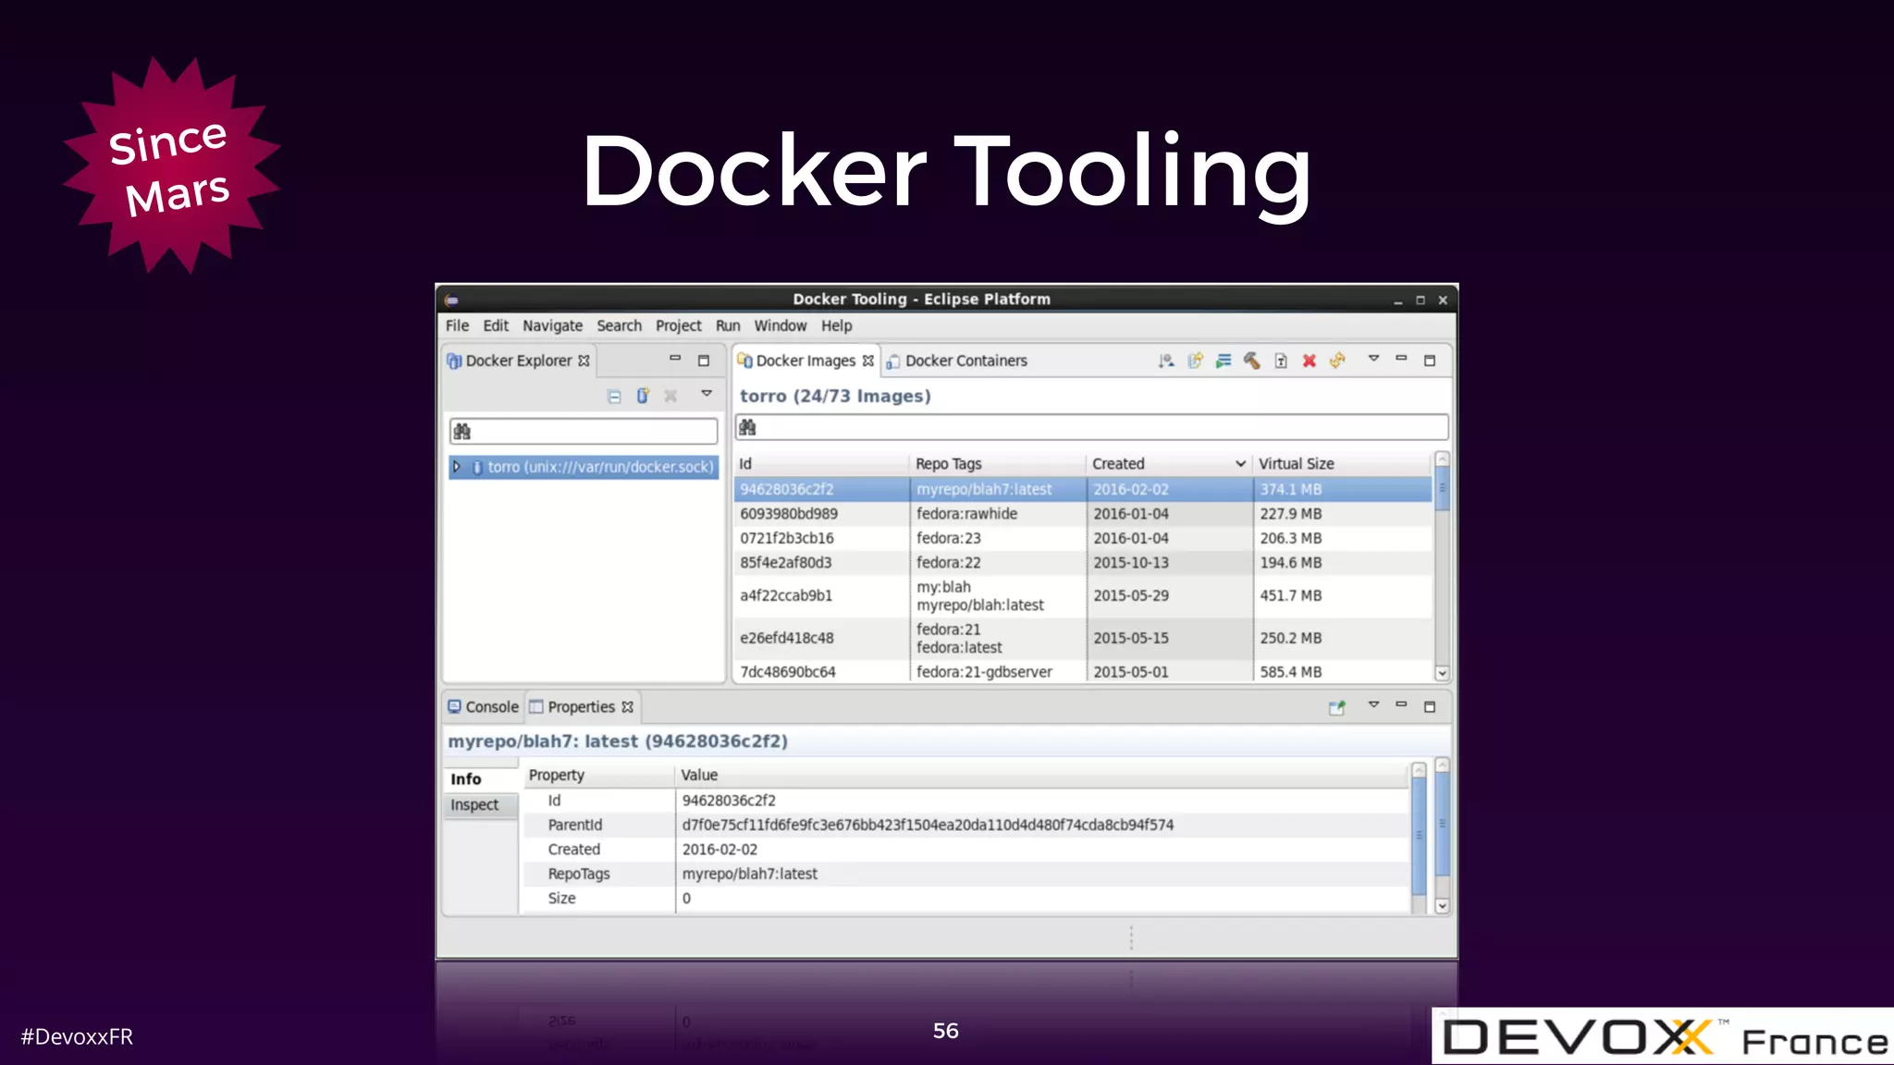This screenshot has height=1065, width=1894.
Task: Expand the torro connection tree node
Action: [457, 467]
